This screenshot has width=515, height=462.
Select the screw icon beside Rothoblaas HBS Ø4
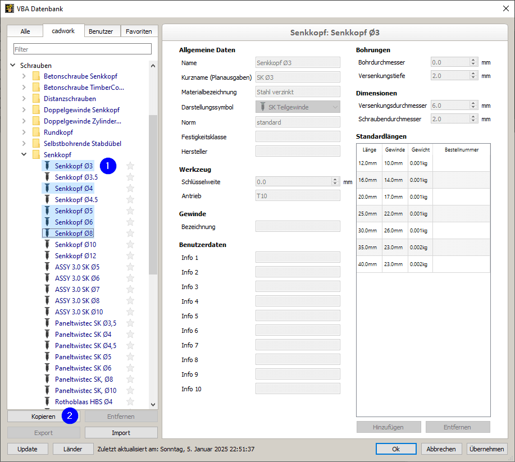click(x=47, y=401)
